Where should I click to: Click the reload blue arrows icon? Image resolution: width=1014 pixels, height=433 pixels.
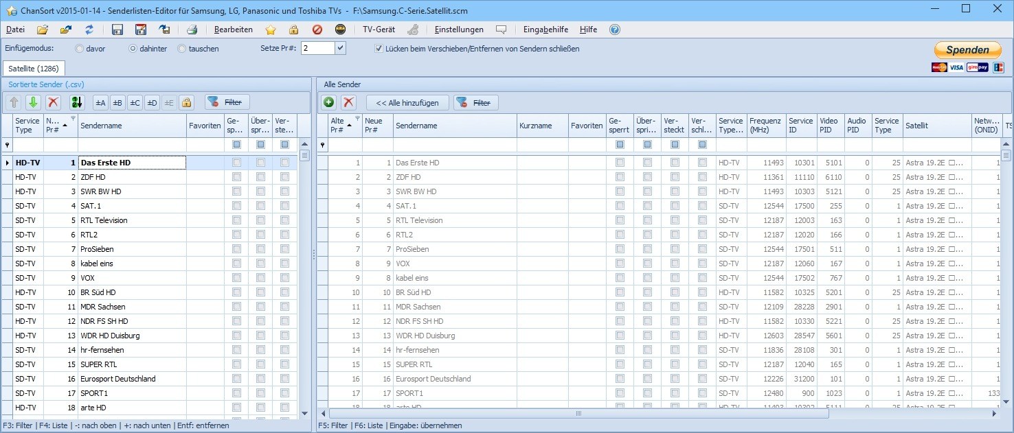point(89,30)
